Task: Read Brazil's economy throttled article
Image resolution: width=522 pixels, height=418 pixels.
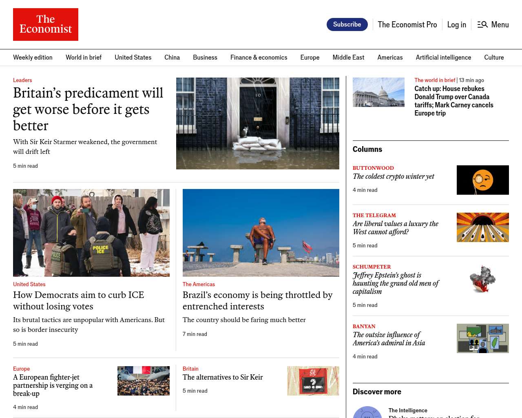Action: 258,300
